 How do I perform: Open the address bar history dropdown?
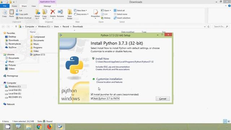click(x=205, y=27)
